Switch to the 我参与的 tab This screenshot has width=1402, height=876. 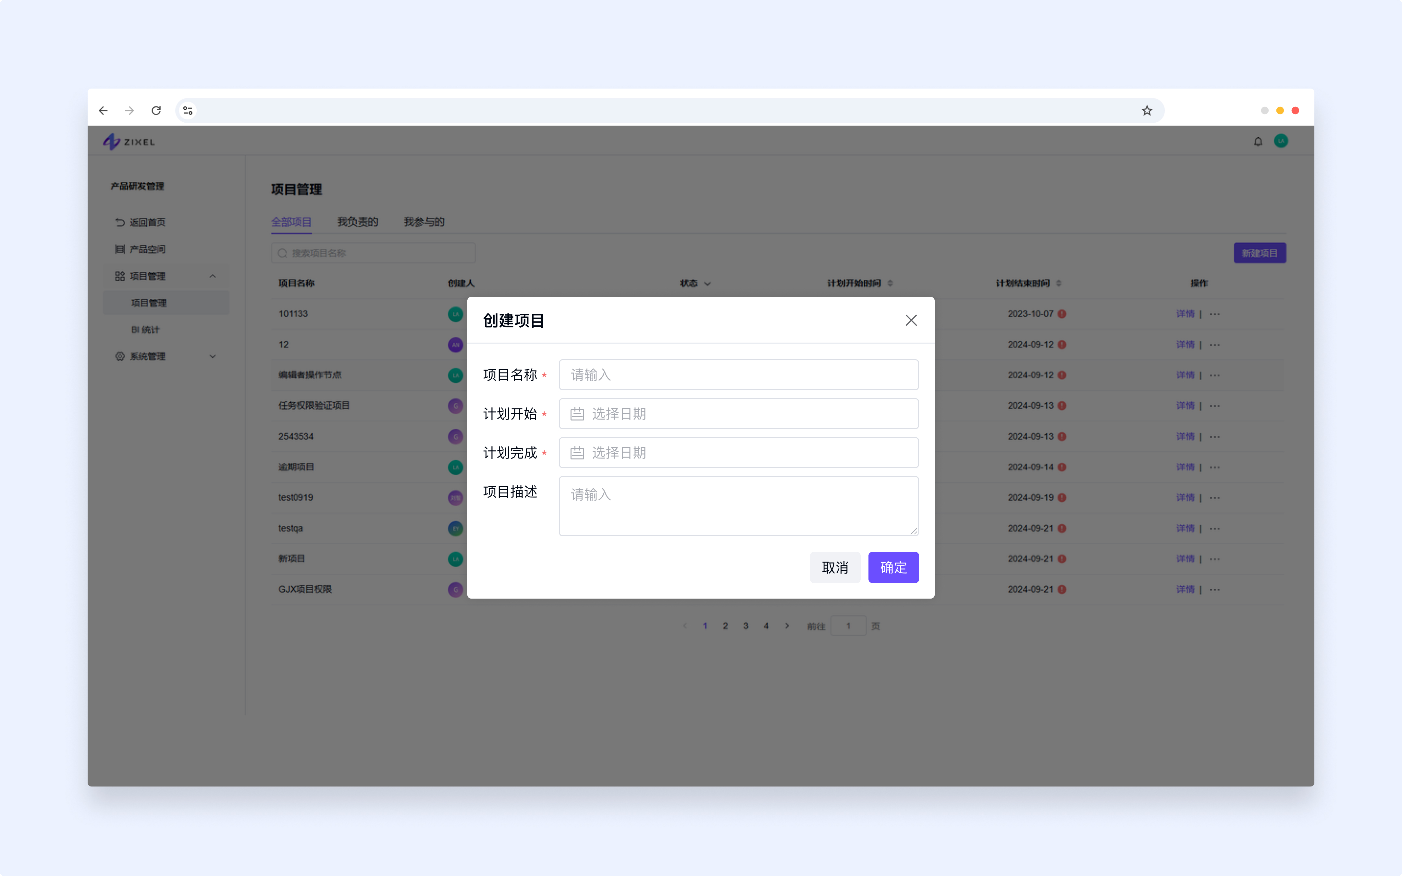coord(424,222)
